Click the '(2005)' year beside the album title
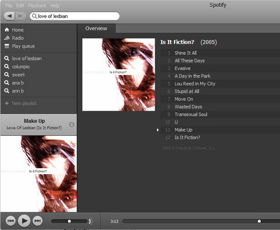Image resolution: width=280 pixels, height=230 pixels. pyautogui.click(x=209, y=42)
